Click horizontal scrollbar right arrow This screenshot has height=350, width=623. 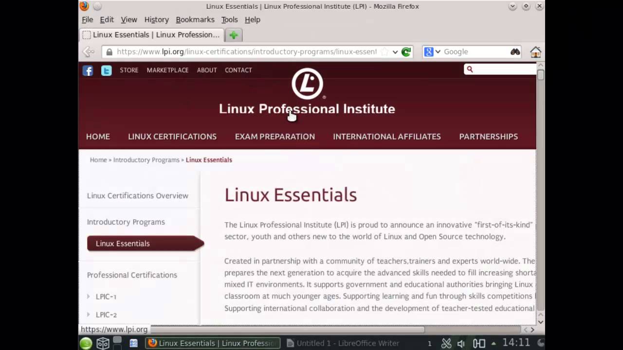pos(532,330)
